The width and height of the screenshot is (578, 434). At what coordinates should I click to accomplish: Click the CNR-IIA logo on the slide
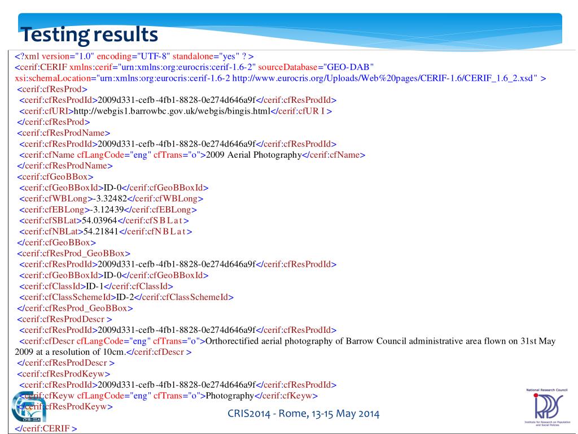tap(29, 406)
